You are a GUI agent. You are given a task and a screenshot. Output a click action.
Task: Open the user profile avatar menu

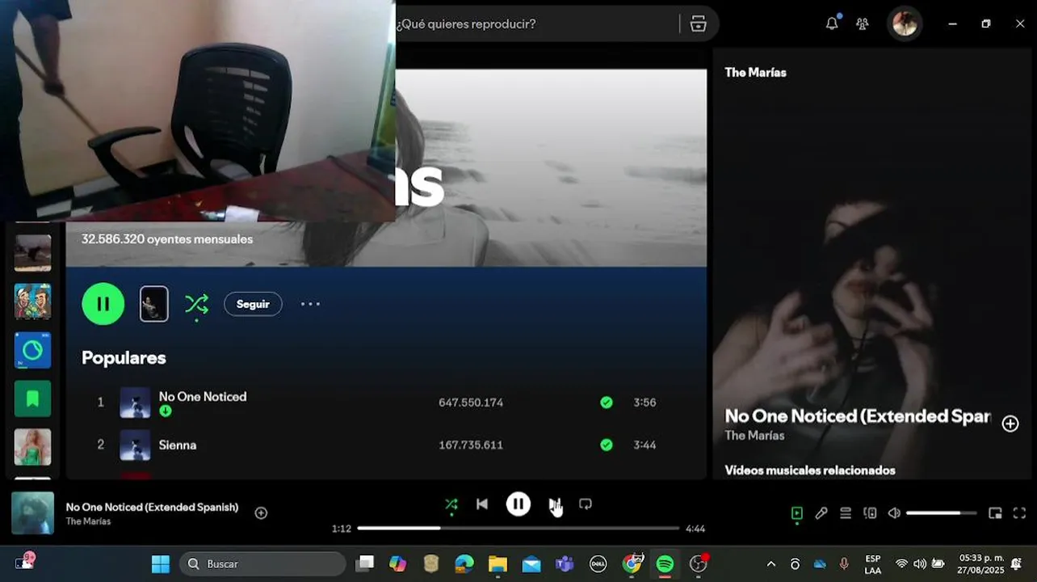pos(905,23)
